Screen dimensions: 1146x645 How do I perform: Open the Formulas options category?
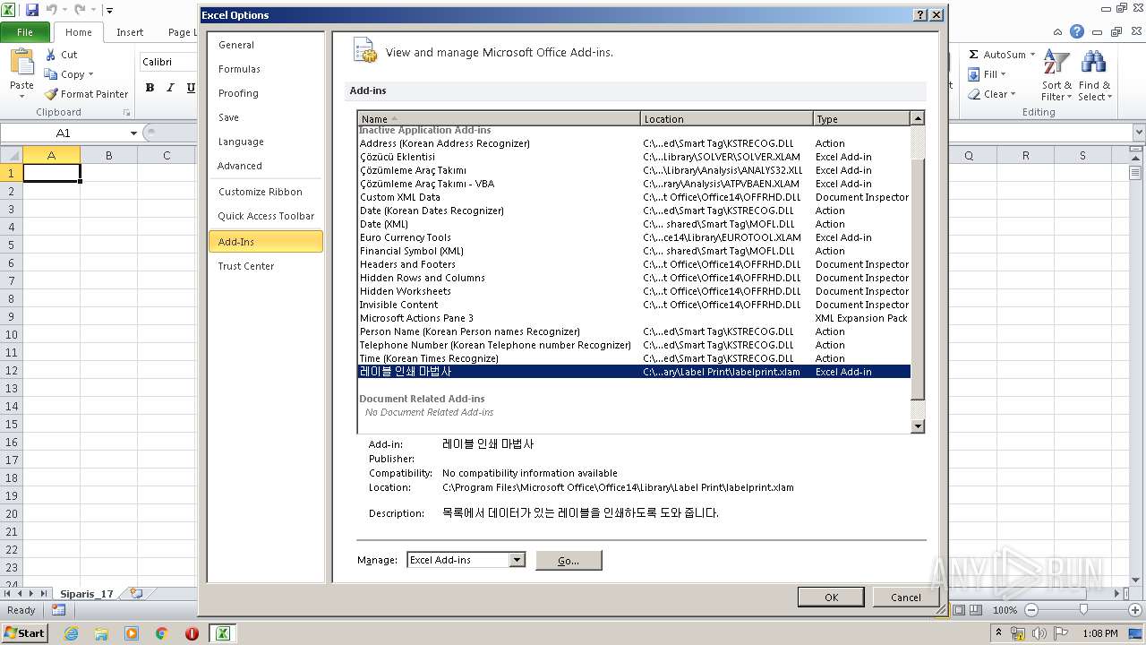[x=265, y=69]
